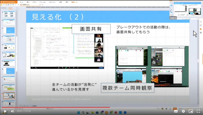Click the open folder icon in quick access toolbar

(x=1, y=5)
